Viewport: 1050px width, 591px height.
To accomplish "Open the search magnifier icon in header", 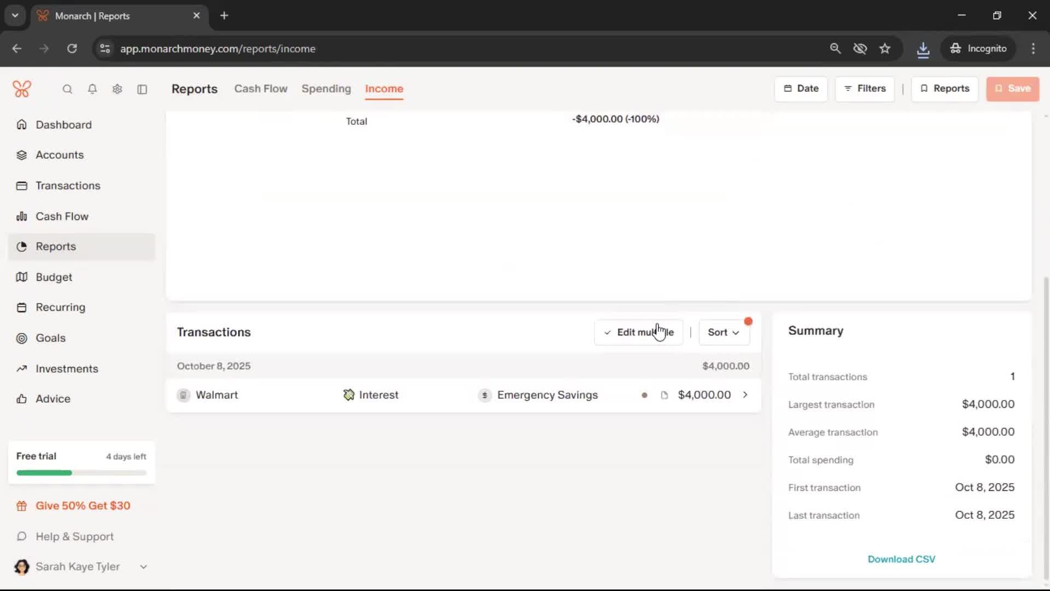I will [x=67, y=89].
